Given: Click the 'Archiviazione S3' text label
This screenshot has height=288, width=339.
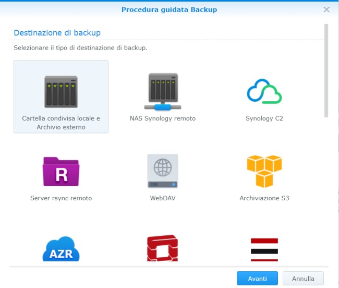Looking at the screenshot, I should [264, 198].
